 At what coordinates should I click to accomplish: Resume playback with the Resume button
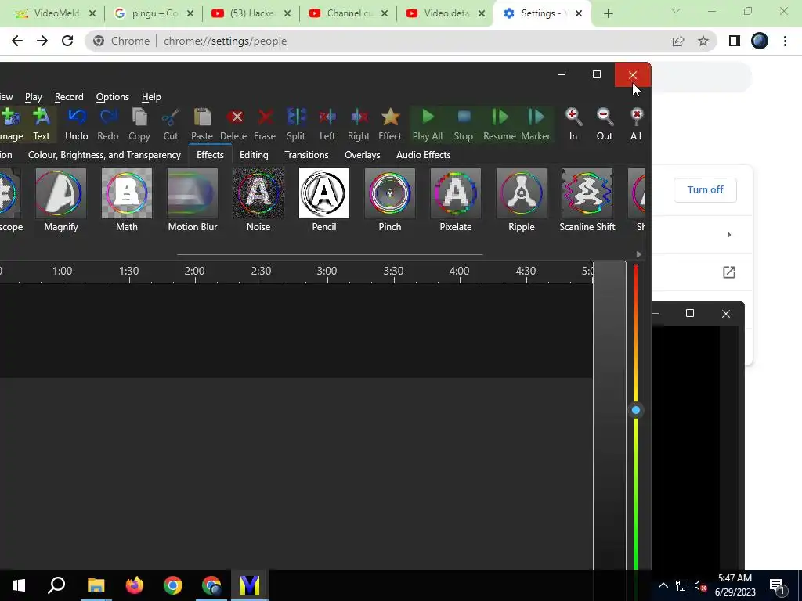point(500,124)
